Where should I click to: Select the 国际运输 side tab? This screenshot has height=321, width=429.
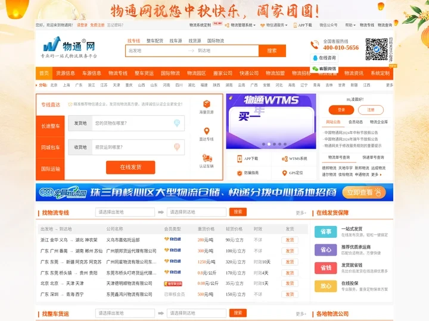point(50,169)
